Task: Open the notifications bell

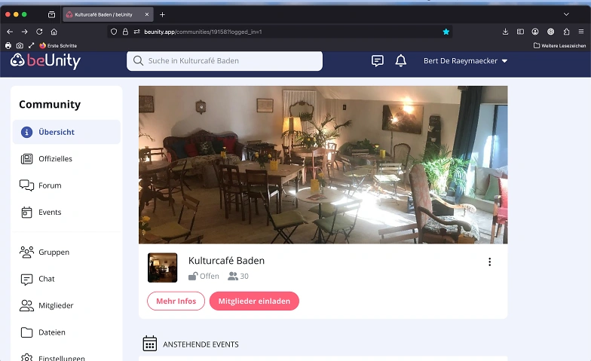Action: 401,60
